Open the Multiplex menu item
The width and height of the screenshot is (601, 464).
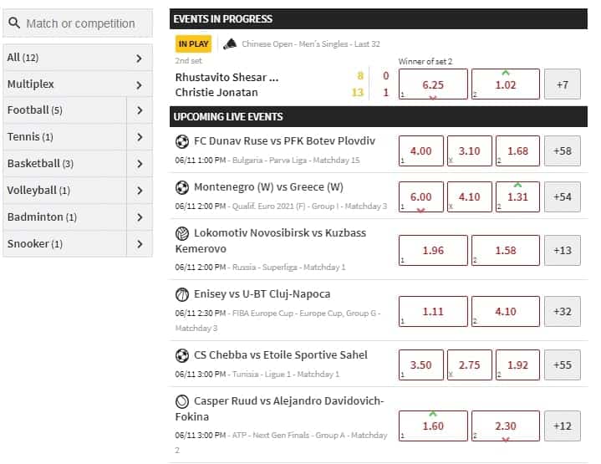78,84
